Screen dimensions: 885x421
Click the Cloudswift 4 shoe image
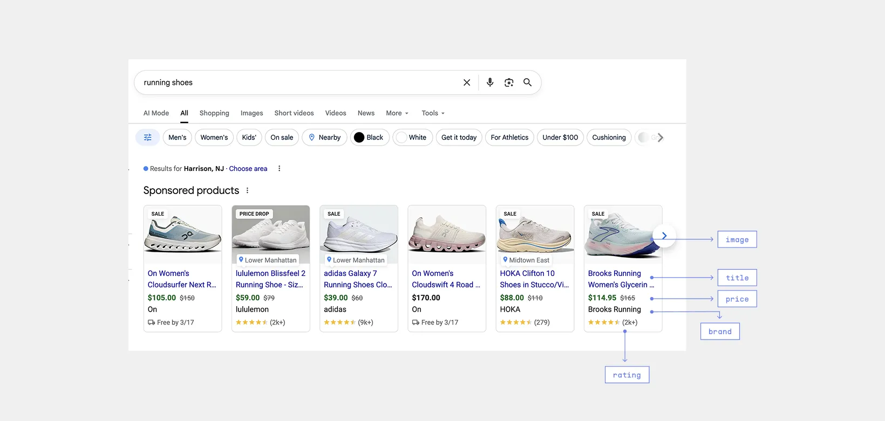point(447,234)
